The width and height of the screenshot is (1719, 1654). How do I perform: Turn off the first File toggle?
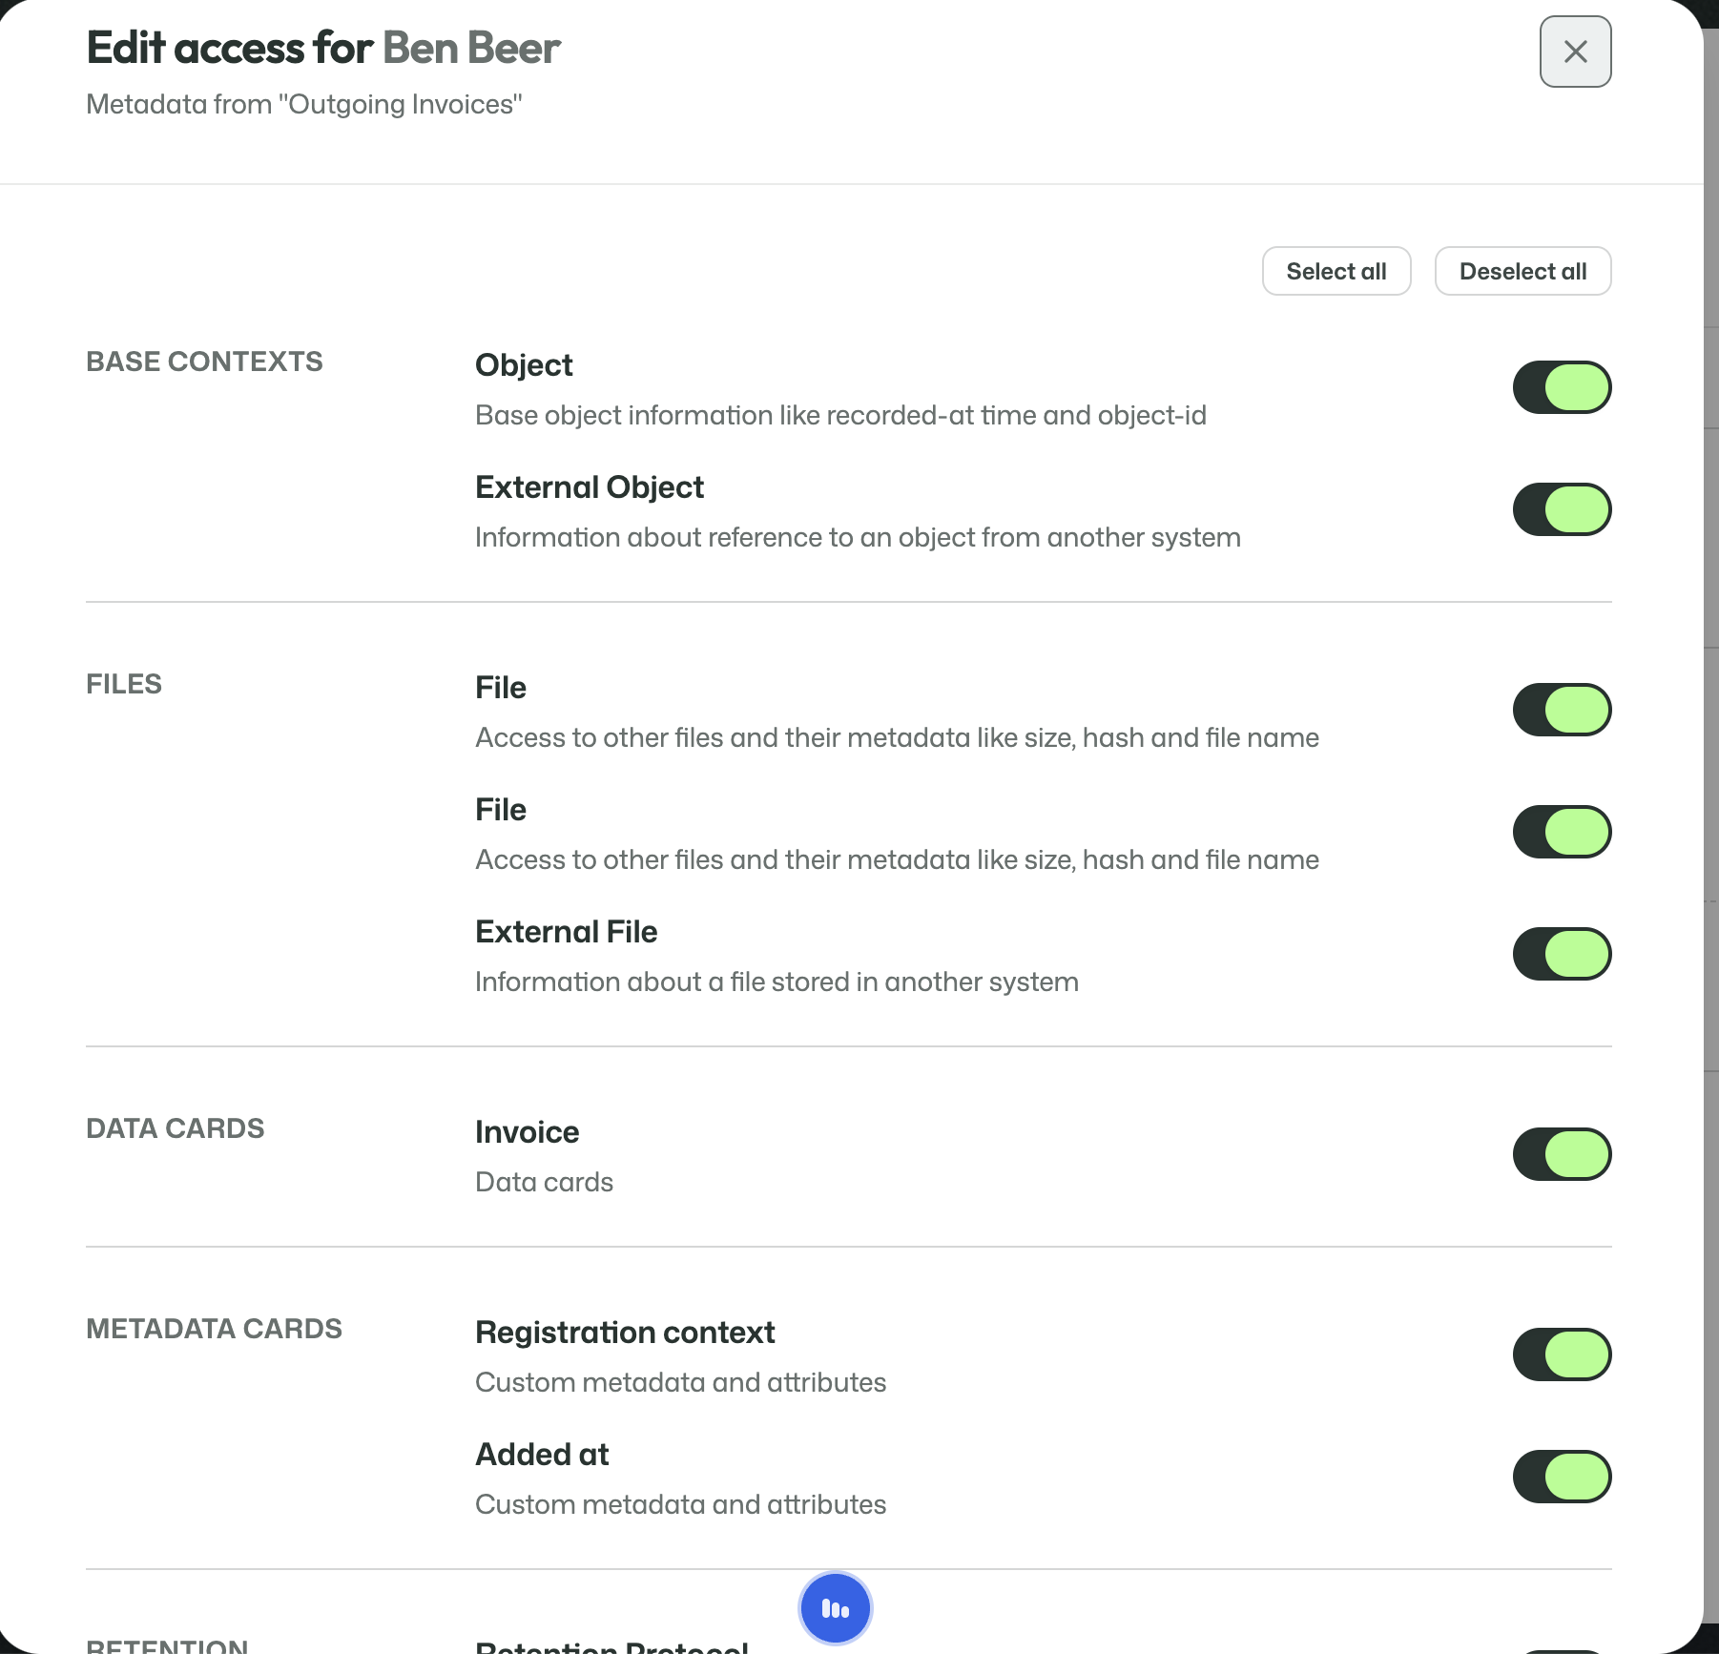[1562, 710]
